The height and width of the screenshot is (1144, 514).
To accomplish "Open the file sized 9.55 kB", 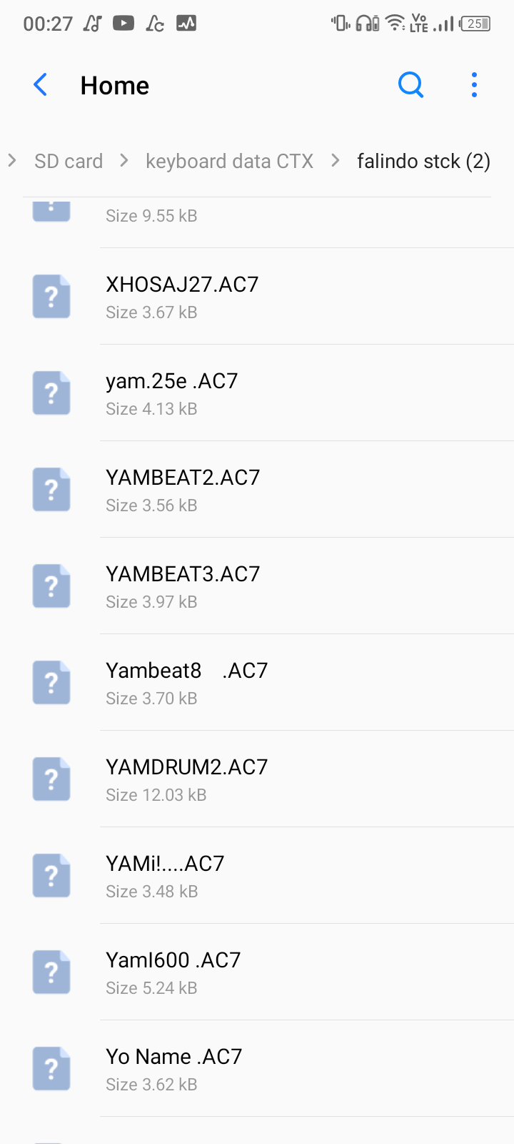I will (151, 216).
